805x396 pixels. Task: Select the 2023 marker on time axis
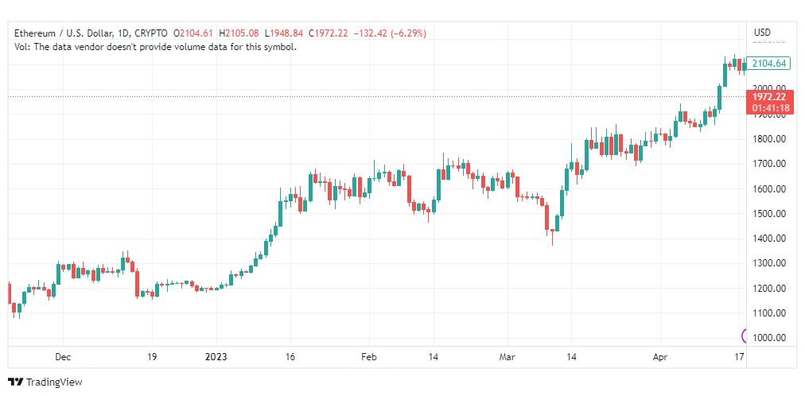[x=216, y=357]
